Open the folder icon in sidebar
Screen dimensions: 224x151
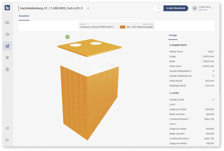(7, 34)
